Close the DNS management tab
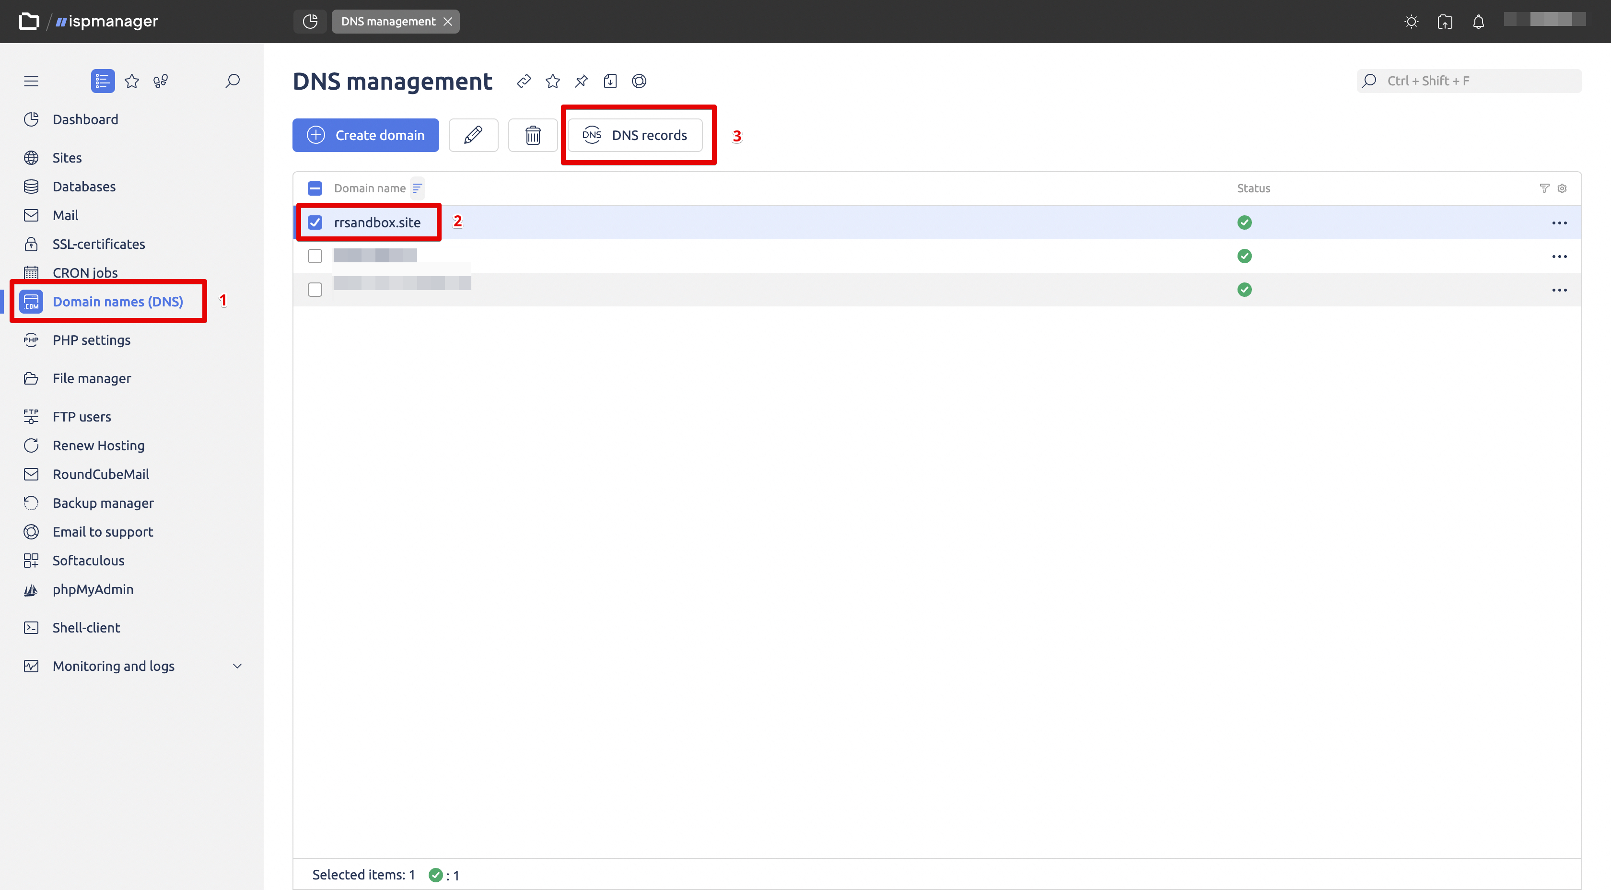Viewport: 1611px width, 890px height. (448, 21)
